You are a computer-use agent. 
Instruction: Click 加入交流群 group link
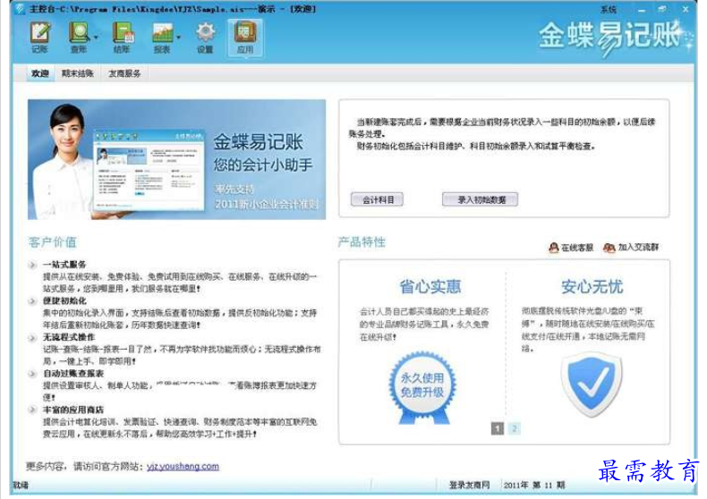pos(638,247)
